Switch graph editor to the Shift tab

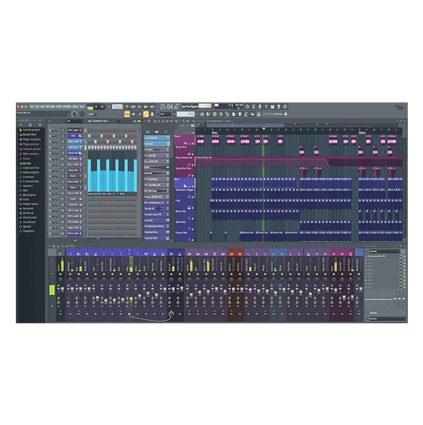pos(122,194)
